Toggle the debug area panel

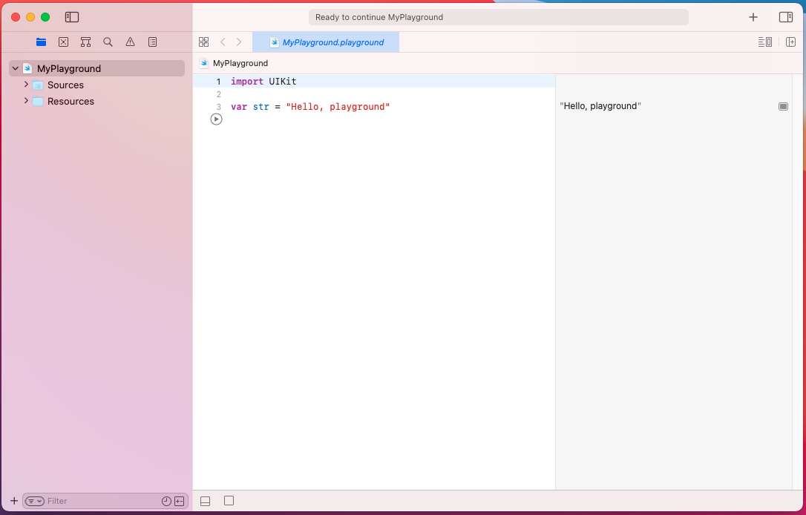point(205,501)
